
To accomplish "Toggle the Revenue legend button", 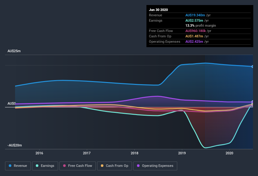I will (x=18, y=166).
